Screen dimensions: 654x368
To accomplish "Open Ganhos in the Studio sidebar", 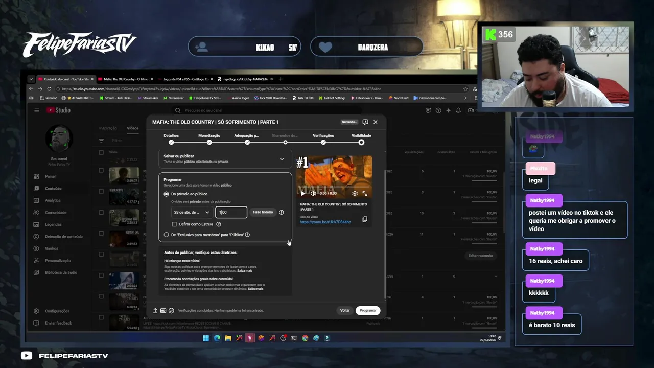I will [x=52, y=248].
